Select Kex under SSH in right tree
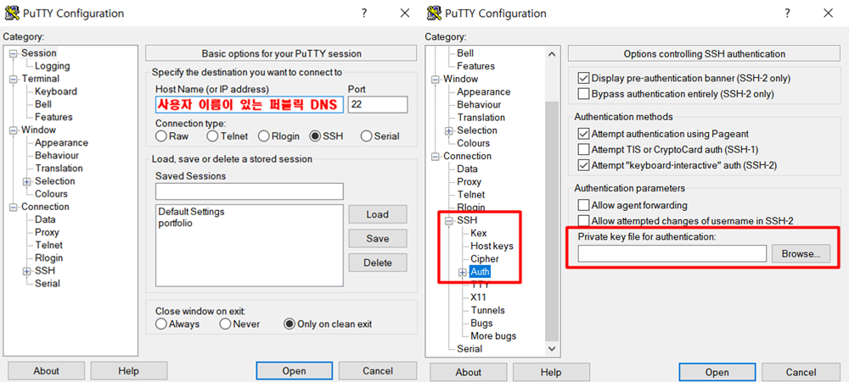 tap(479, 233)
